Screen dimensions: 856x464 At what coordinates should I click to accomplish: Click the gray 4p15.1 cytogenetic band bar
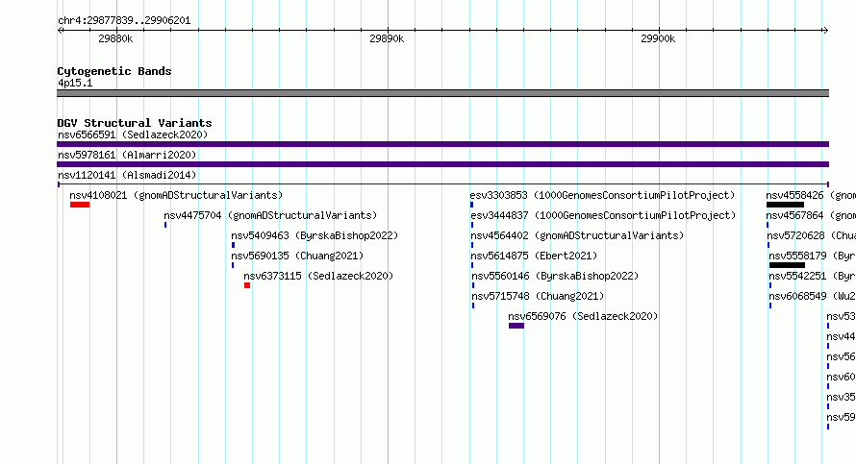click(x=442, y=93)
